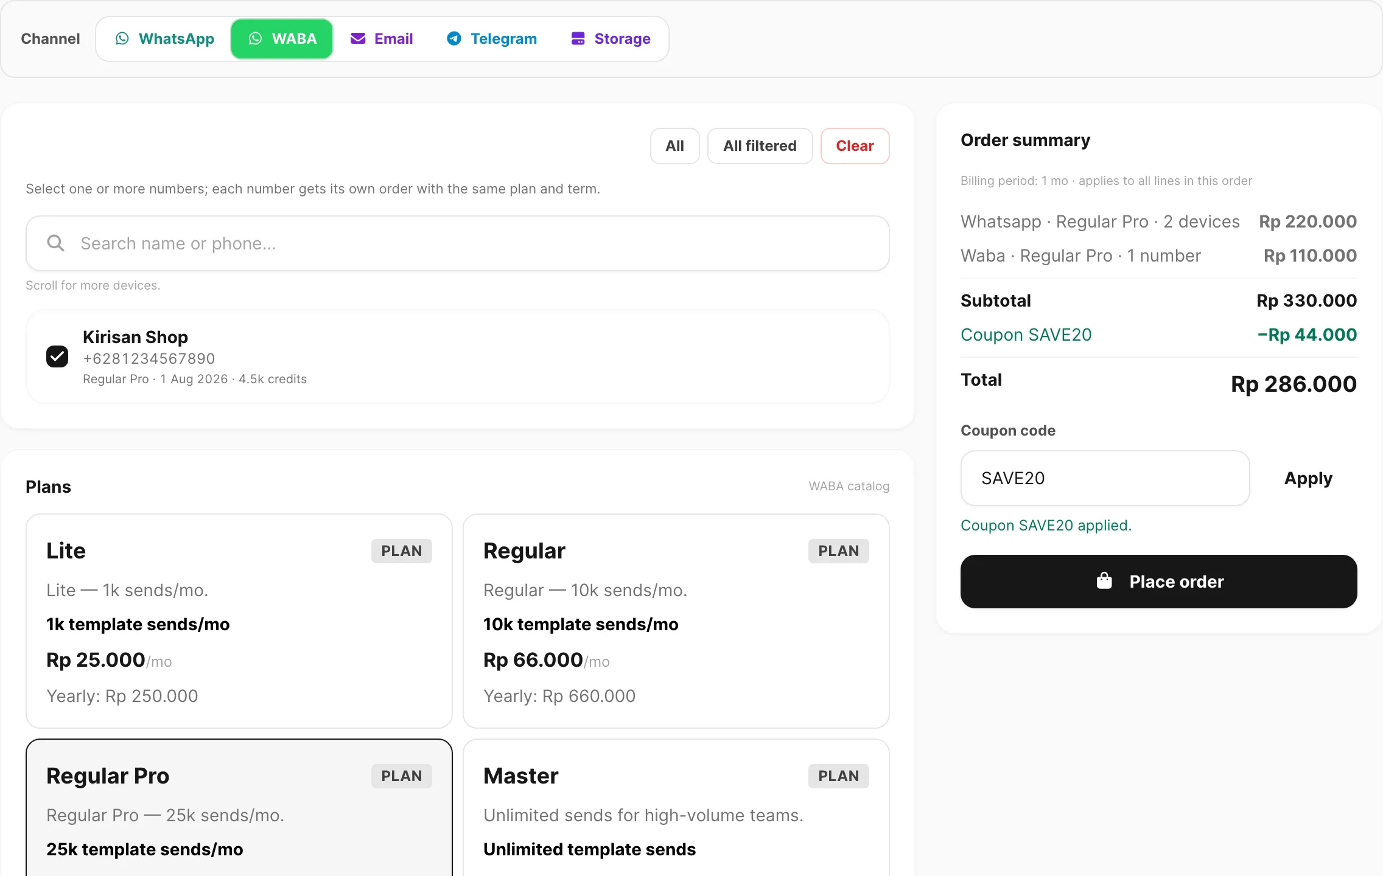The height and width of the screenshot is (876, 1383).
Task: Click the coupon code input containing SAVE20
Action: pyautogui.click(x=1105, y=478)
